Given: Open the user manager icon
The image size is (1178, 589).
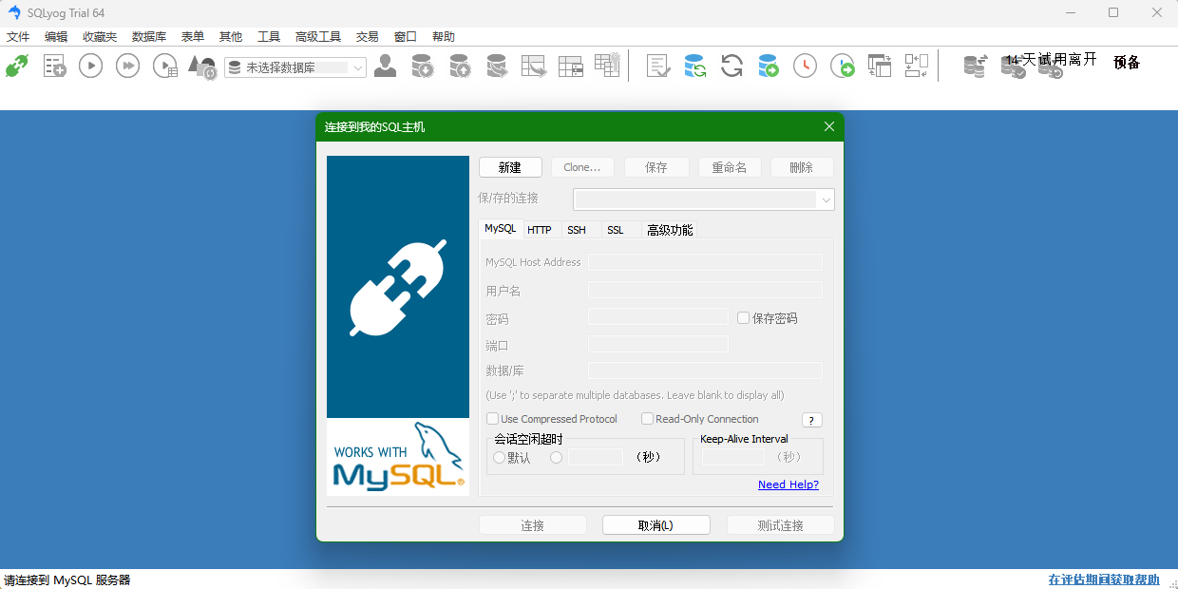Looking at the screenshot, I should [385, 66].
